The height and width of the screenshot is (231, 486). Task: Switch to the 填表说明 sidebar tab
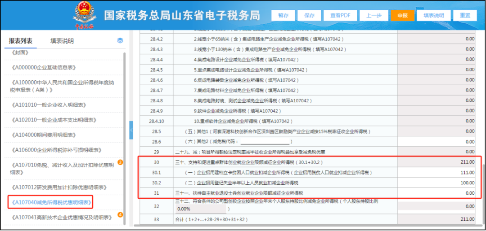[x=62, y=41]
